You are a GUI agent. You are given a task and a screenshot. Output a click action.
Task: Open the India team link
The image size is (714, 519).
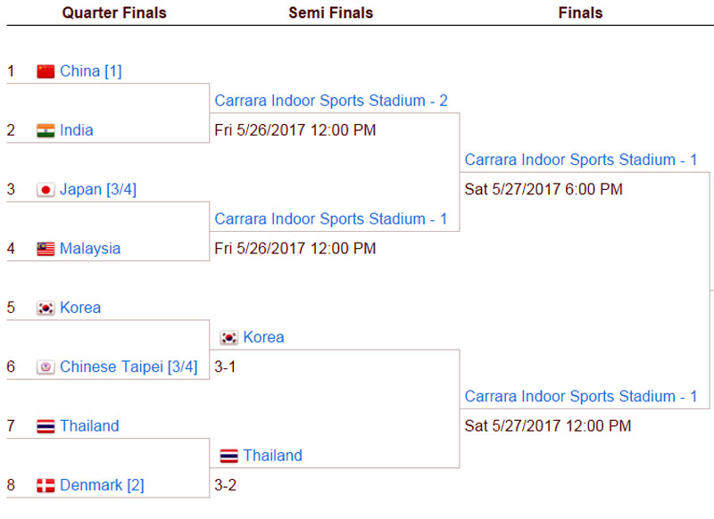[77, 130]
